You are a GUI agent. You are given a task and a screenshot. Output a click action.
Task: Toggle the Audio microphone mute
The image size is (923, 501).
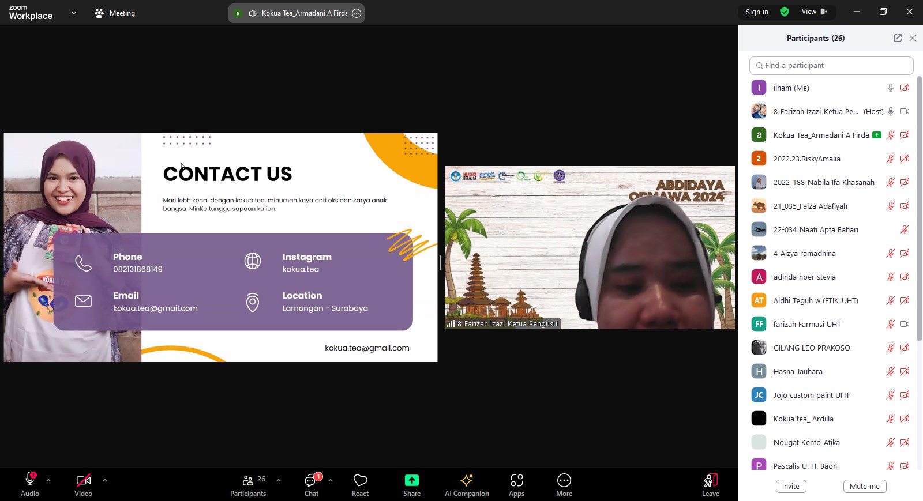pyautogui.click(x=30, y=480)
